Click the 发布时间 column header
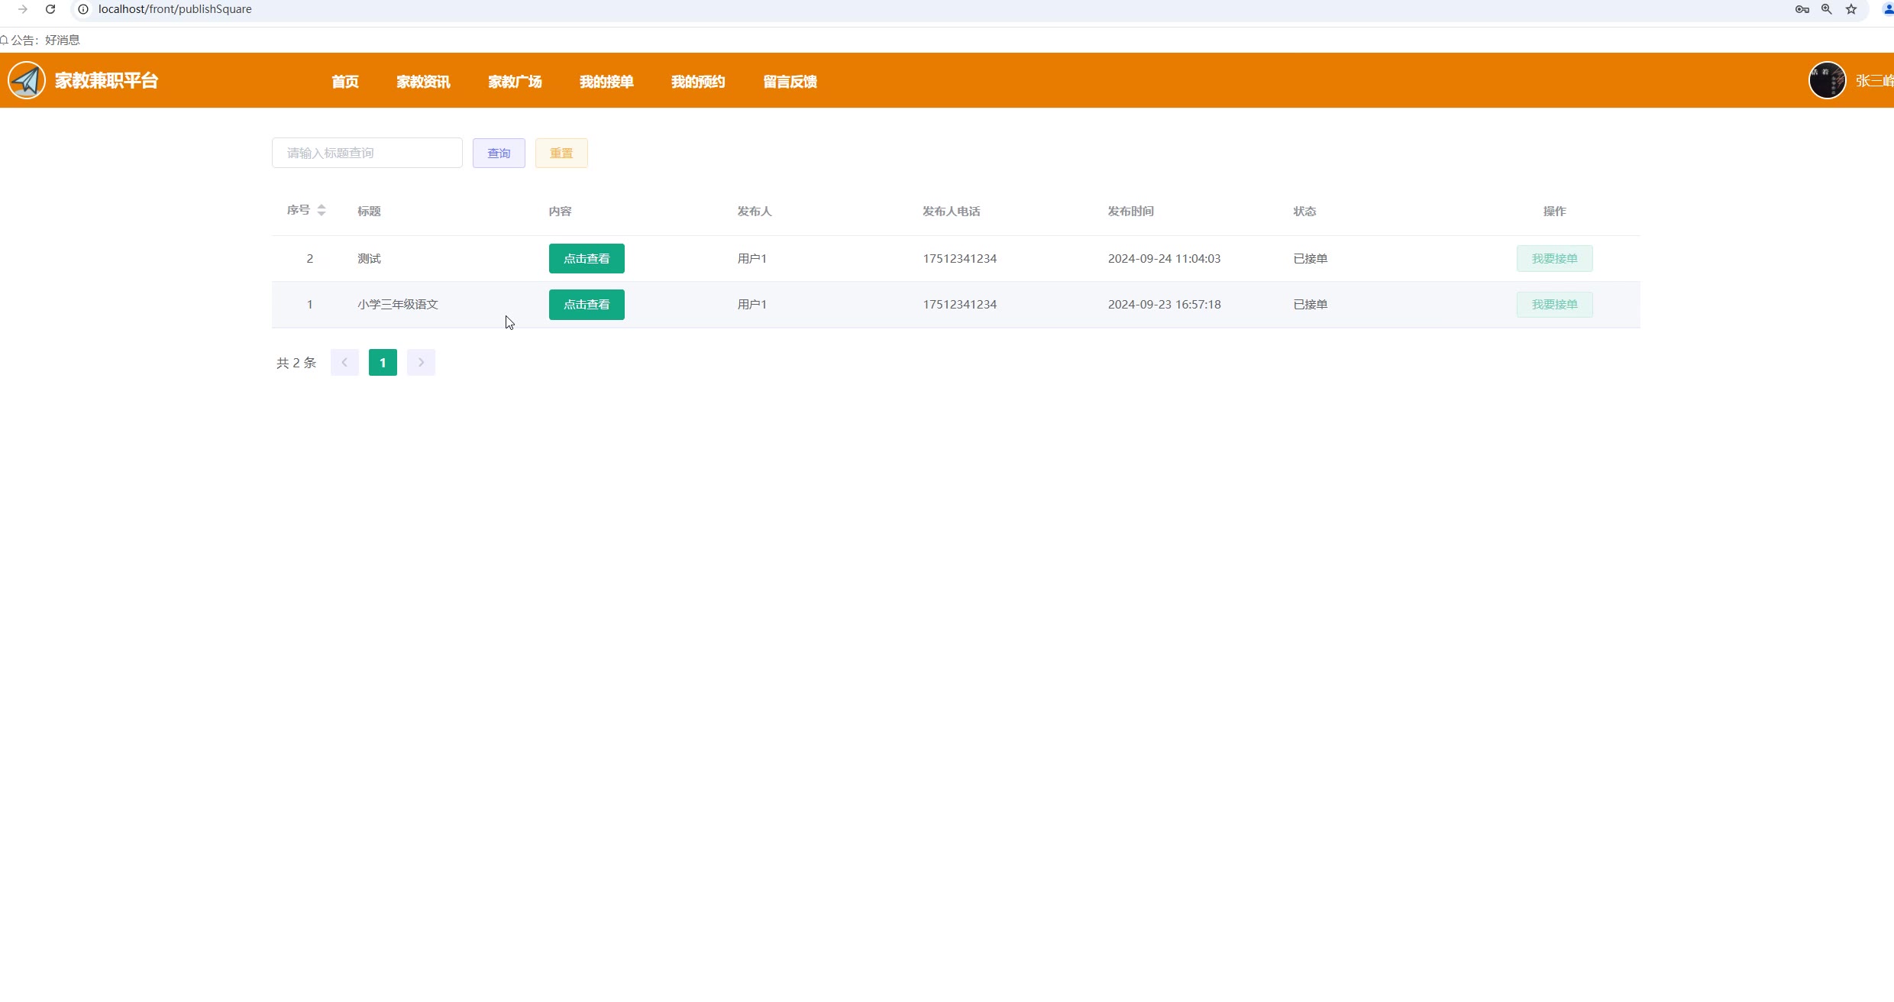 click(x=1131, y=211)
